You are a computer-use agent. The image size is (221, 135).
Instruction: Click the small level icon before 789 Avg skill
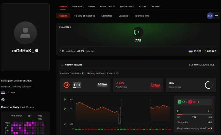click(83, 73)
